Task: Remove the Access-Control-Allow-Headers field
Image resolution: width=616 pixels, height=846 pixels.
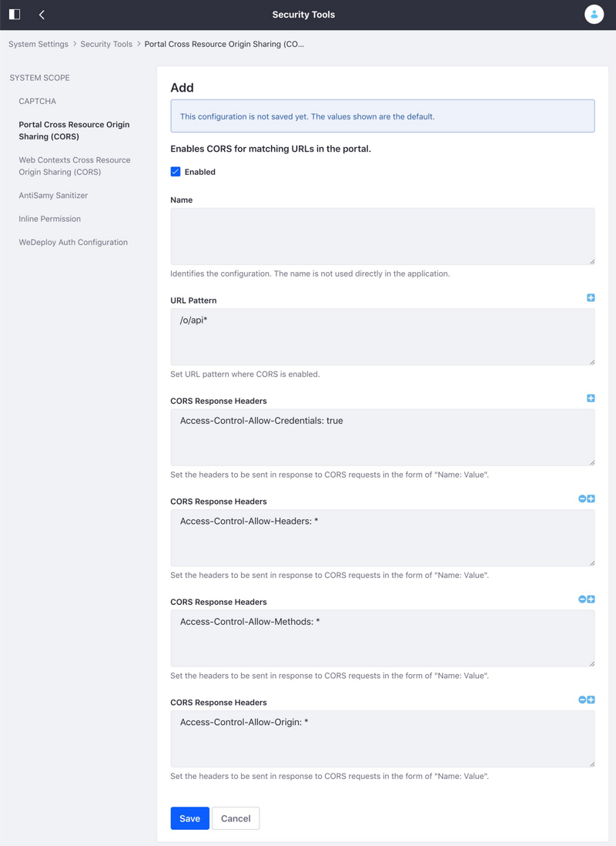Action: pyautogui.click(x=582, y=499)
